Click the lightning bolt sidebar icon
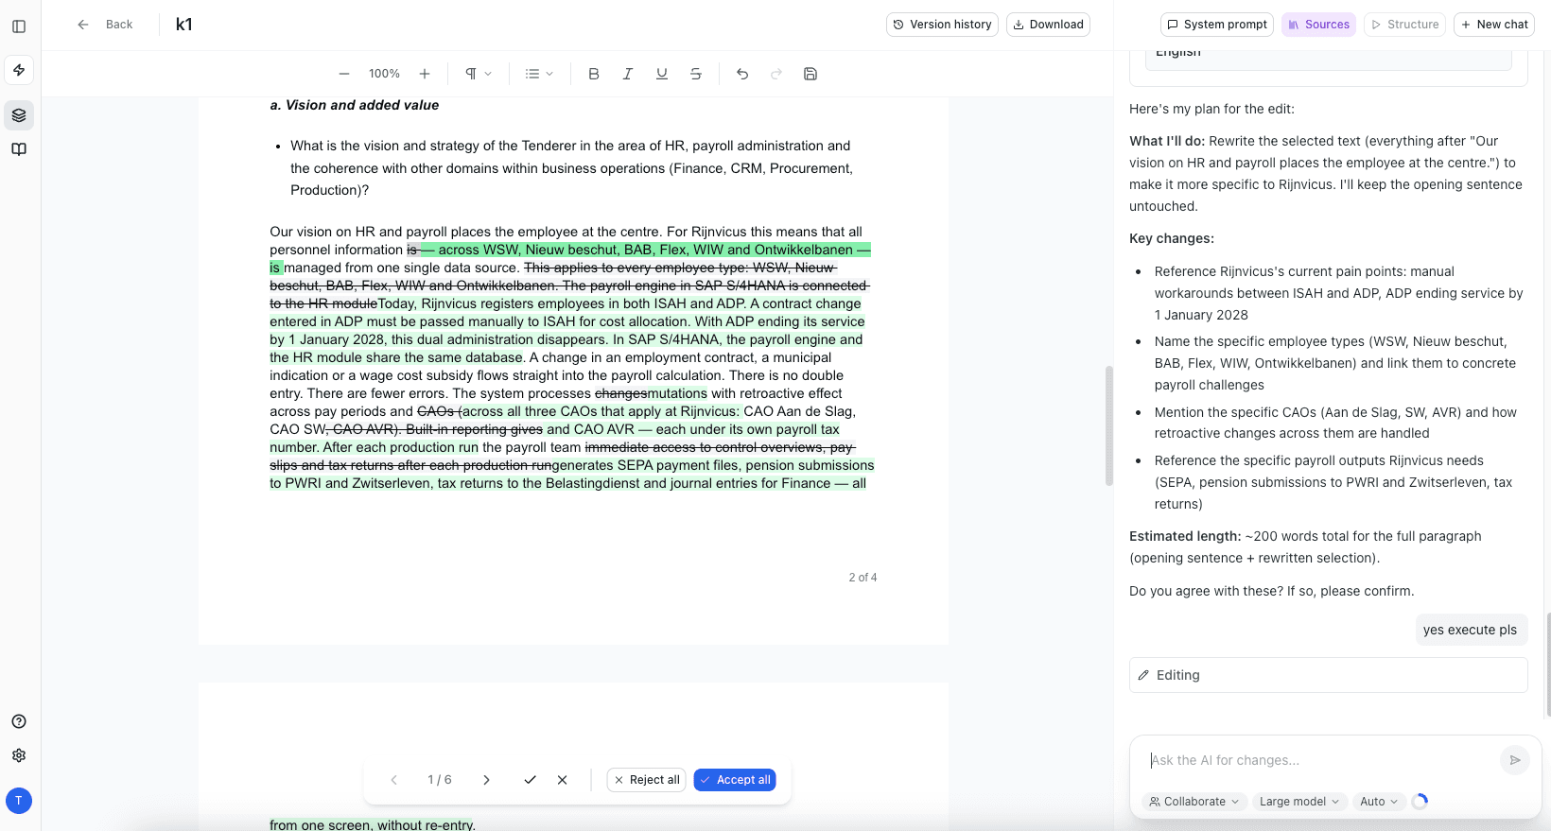Screen dimensions: 1551x831 click(x=19, y=70)
